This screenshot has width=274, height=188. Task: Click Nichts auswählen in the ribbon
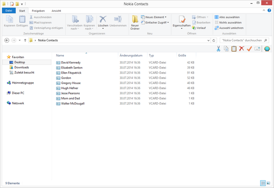click(x=228, y=22)
